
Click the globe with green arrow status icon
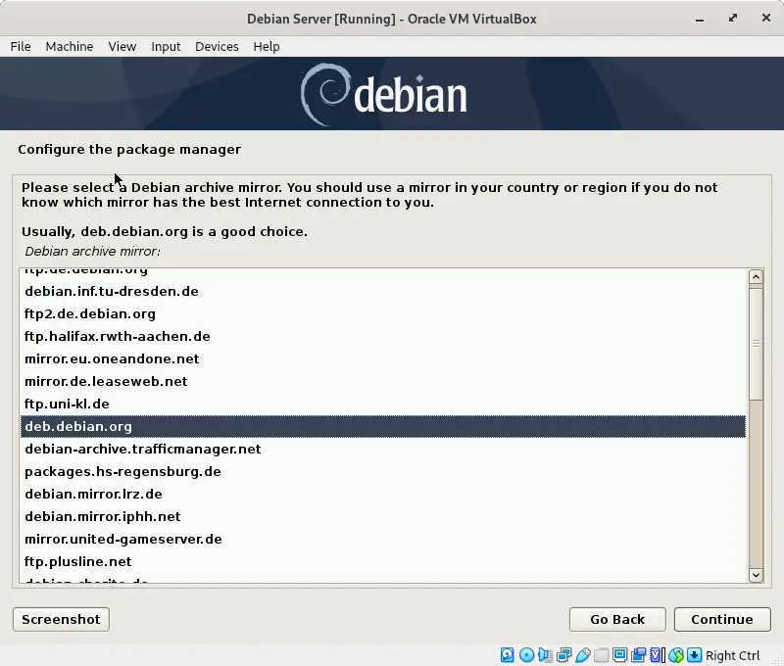[676, 654]
